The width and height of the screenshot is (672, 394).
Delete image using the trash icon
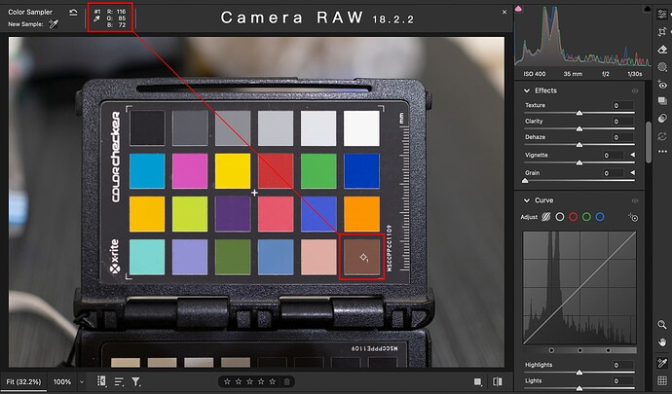(x=286, y=381)
